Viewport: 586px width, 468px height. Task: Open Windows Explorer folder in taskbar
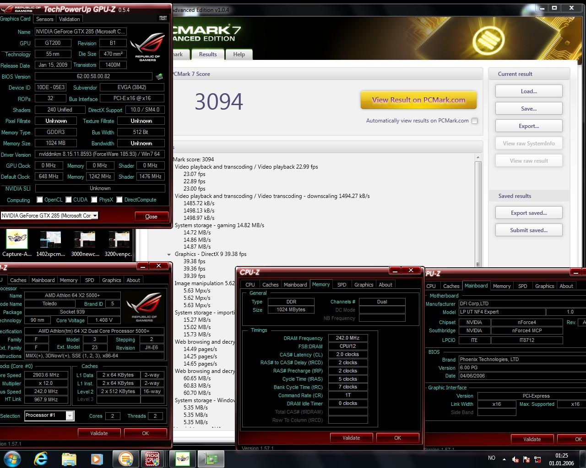(x=69, y=458)
